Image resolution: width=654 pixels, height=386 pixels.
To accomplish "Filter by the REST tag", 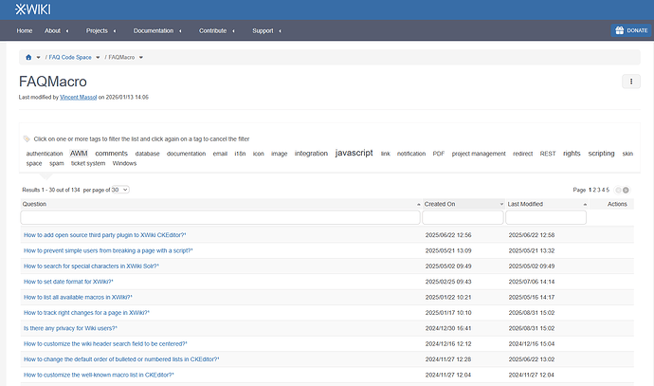I will [x=548, y=154].
